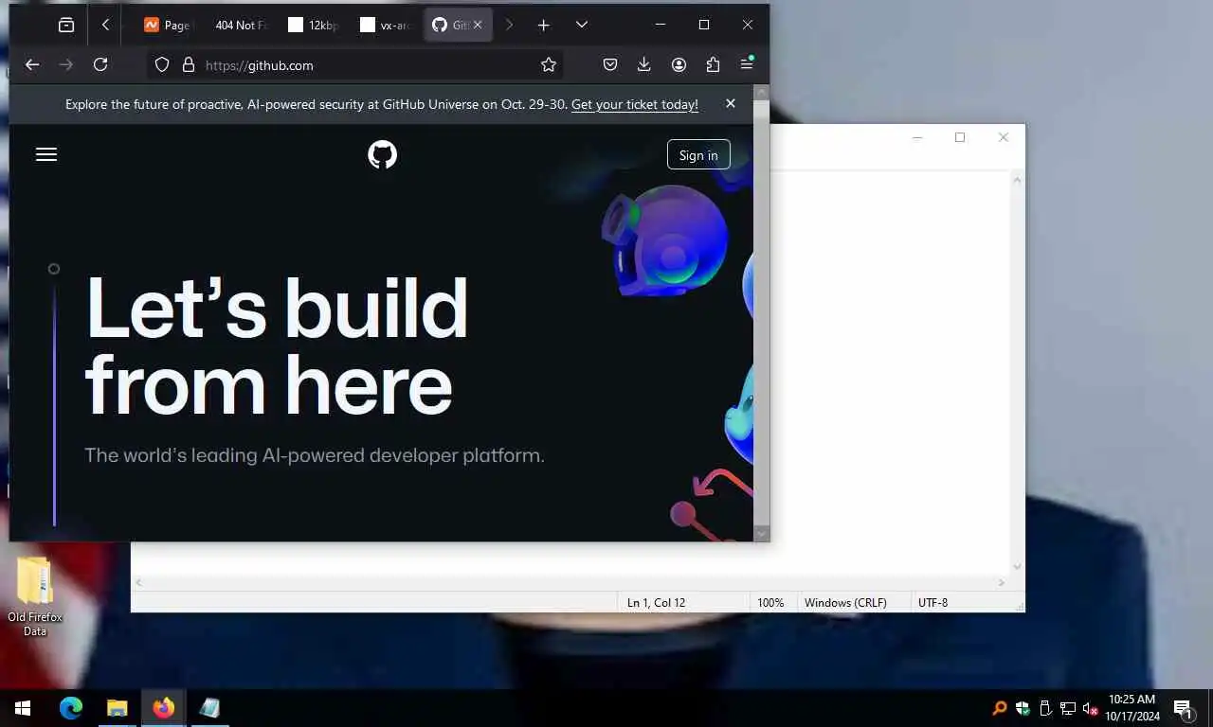Open the Firefox downloads panel
1213x727 pixels.
point(644,64)
